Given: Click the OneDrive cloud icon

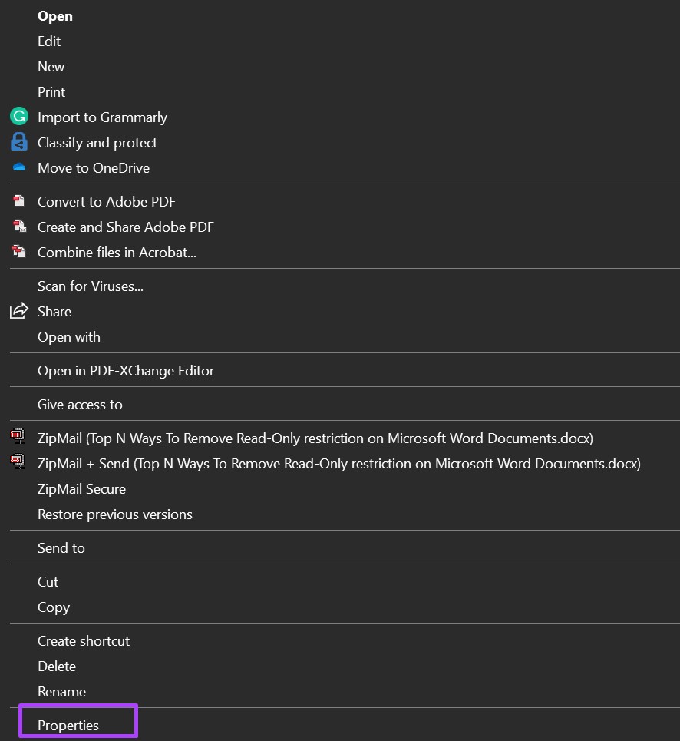Looking at the screenshot, I should point(19,167).
